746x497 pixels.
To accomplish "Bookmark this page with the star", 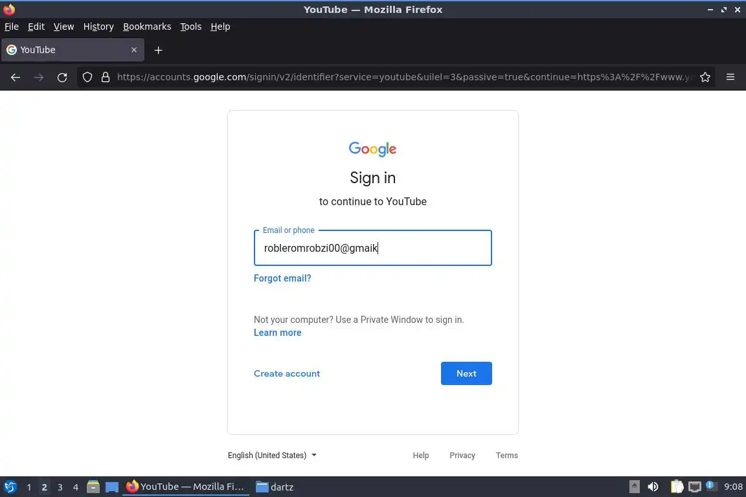I will (705, 77).
